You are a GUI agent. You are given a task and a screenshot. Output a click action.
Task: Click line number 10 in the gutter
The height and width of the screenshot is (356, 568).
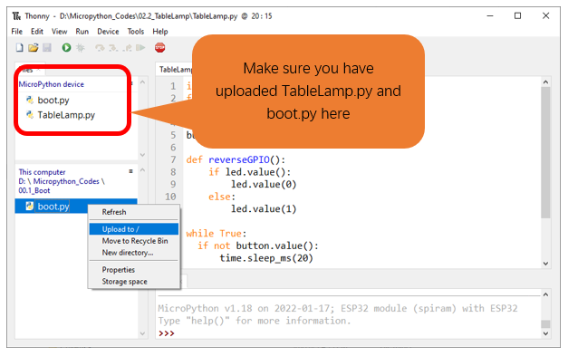(170, 197)
